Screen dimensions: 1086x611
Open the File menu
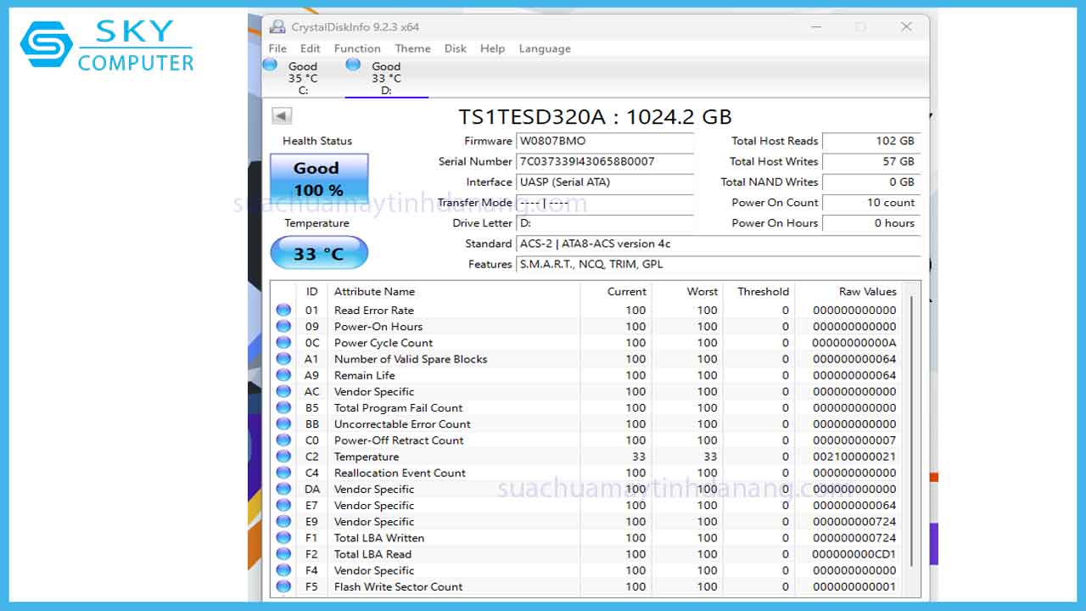277,48
